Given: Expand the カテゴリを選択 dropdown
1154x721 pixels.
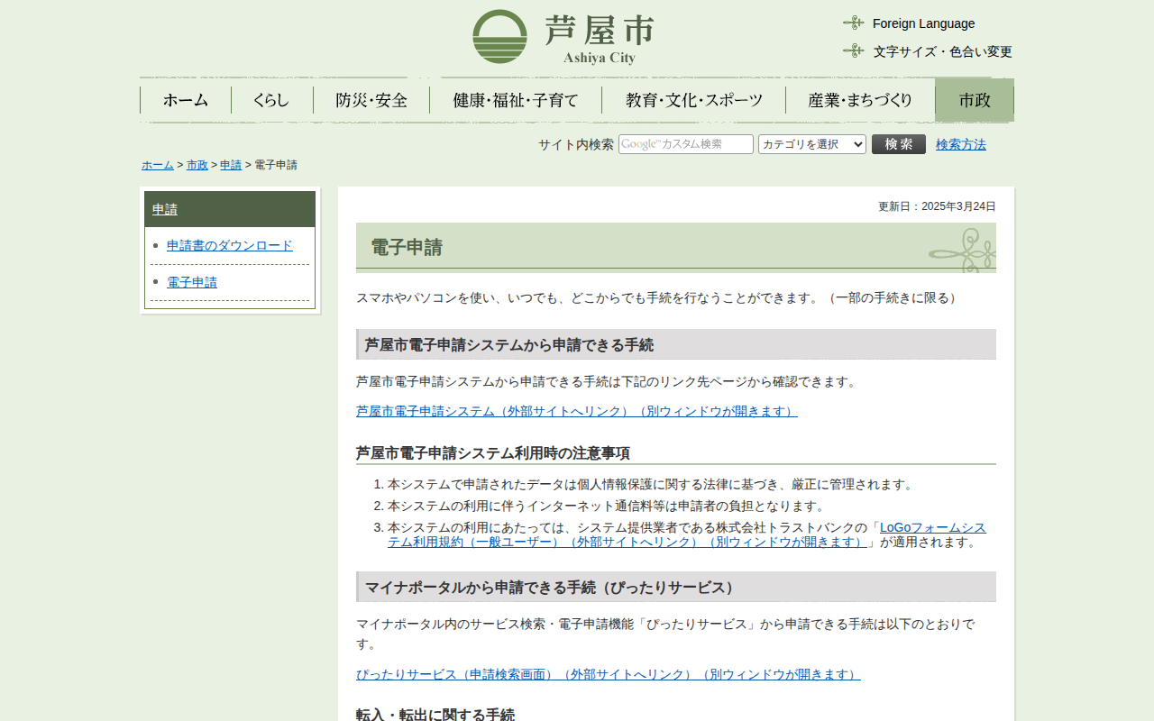Looking at the screenshot, I should (811, 144).
